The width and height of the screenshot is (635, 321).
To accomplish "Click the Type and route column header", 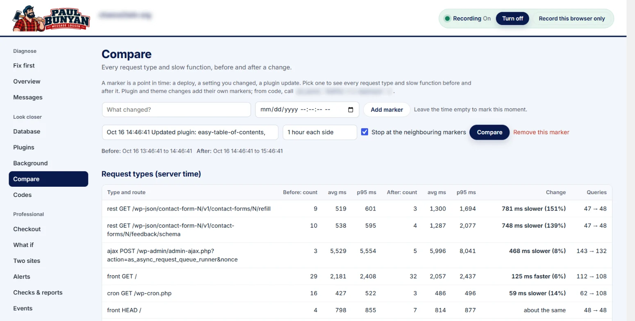I will click(126, 192).
